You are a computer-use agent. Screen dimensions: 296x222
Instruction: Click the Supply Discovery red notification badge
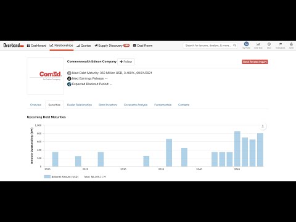pyautogui.click(x=126, y=46)
